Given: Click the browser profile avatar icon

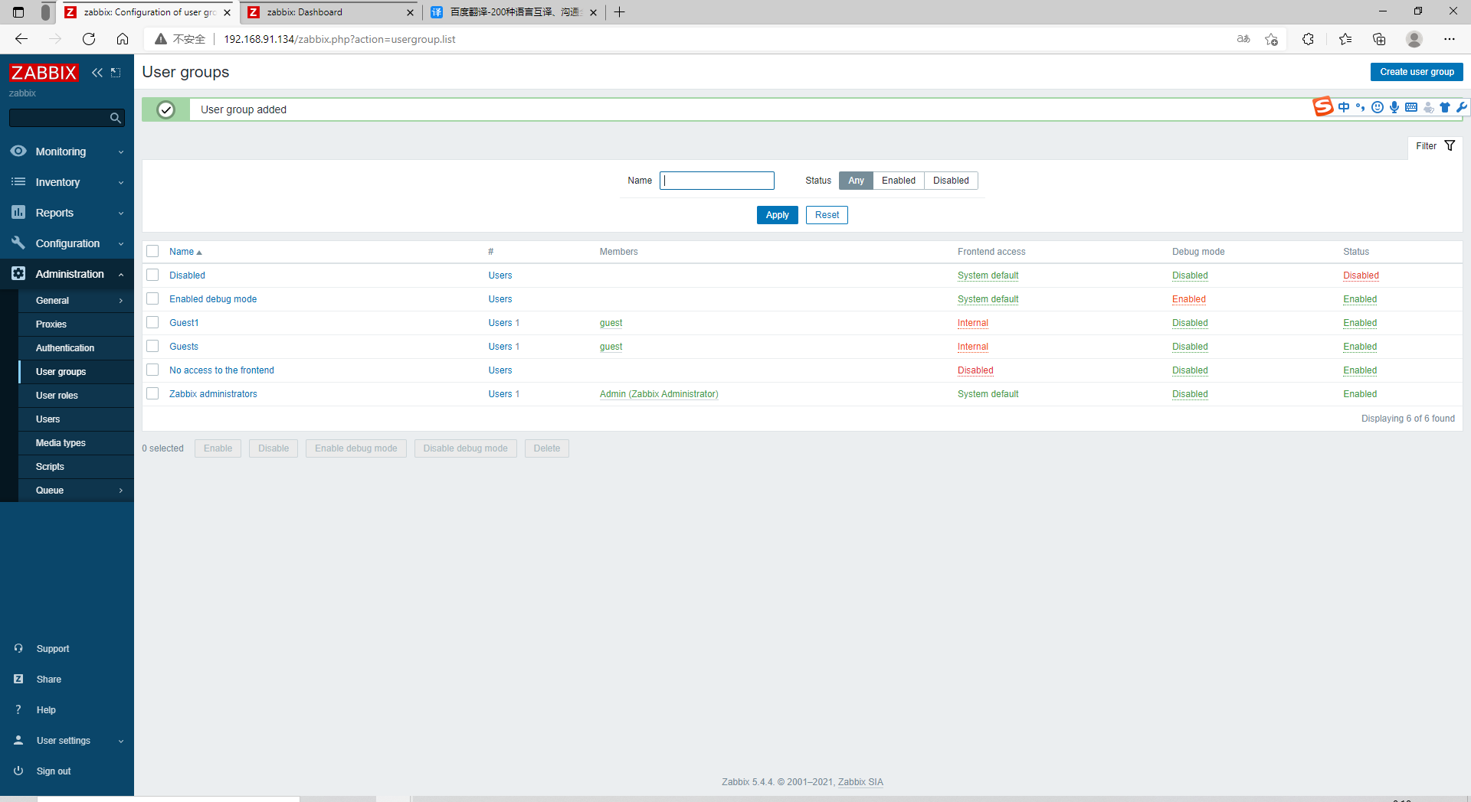Looking at the screenshot, I should 1414,39.
